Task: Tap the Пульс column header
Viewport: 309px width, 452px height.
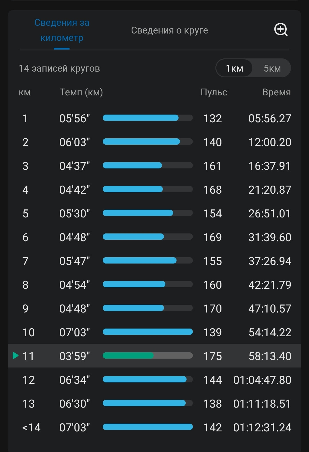Action: point(214,92)
